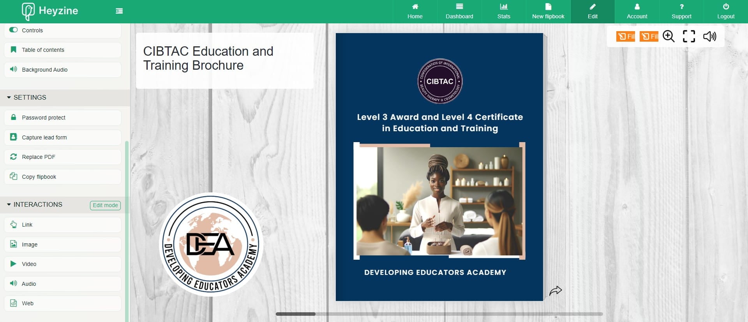Image resolution: width=748 pixels, height=322 pixels.
Task: Open the Stats page
Action: point(504,11)
